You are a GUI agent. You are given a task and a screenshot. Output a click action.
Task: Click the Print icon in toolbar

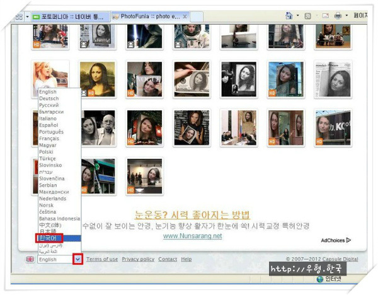338,16
